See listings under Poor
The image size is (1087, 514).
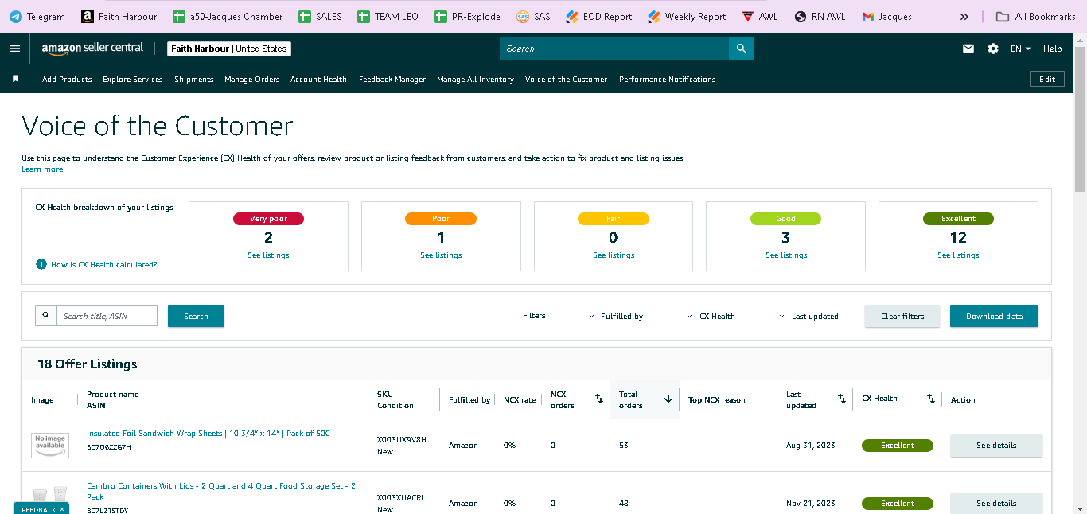click(x=441, y=255)
